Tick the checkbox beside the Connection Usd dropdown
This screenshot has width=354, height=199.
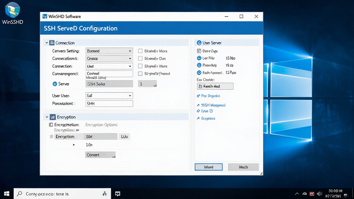coord(140,66)
